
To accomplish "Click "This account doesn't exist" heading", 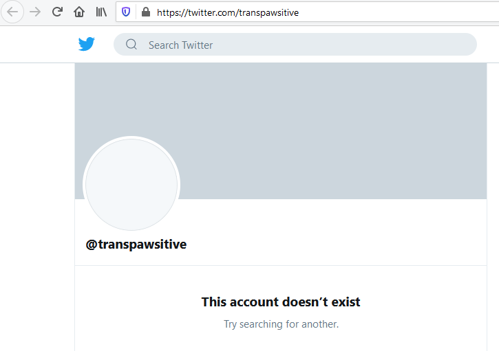I will tap(281, 302).
